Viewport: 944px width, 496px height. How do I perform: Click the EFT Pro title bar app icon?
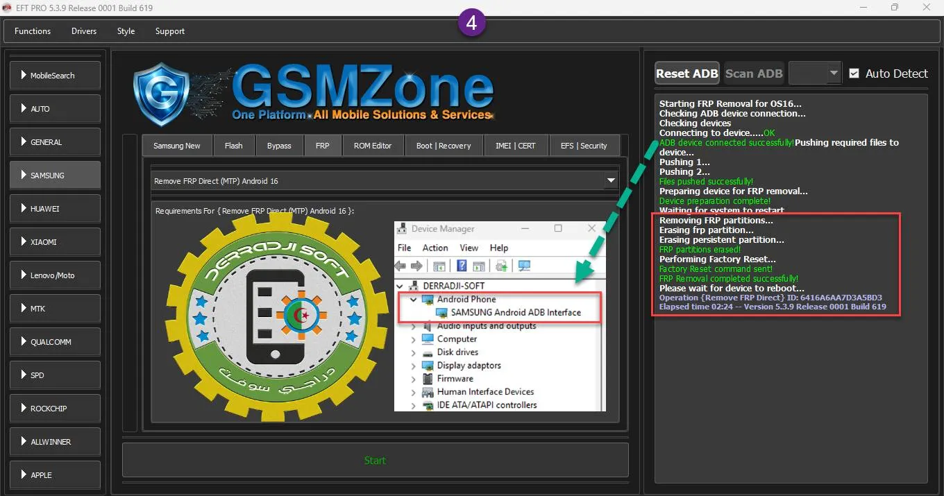[7, 8]
